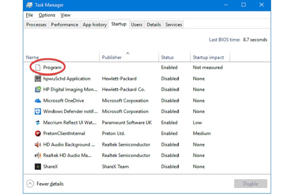Collapse view with Fewer details chevron
This screenshot has height=194, width=290.
click(30, 184)
